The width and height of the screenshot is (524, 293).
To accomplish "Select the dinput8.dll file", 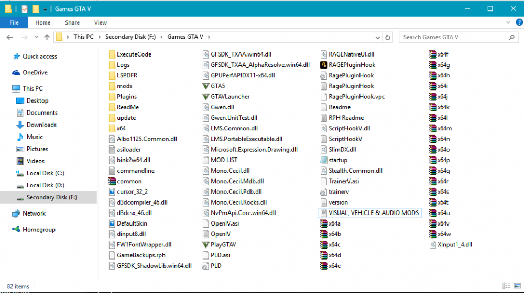I will 127,234.
